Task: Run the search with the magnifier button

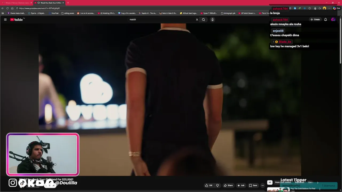Action: point(204,19)
